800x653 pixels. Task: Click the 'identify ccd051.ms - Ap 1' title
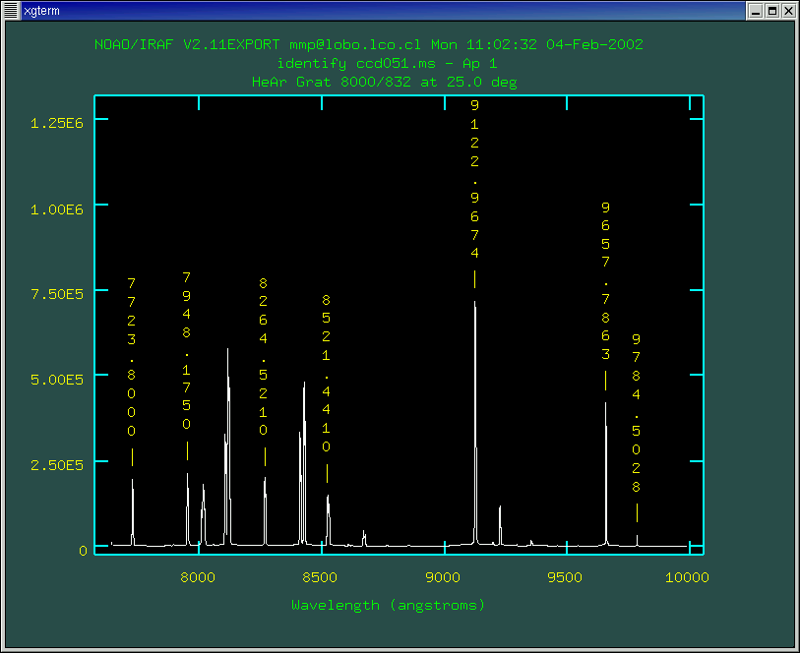pyautogui.click(x=387, y=64)
